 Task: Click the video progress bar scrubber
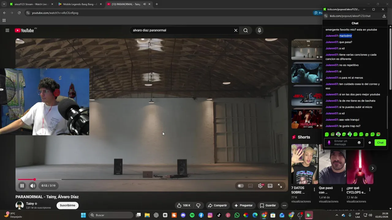(x=35, y=180)
